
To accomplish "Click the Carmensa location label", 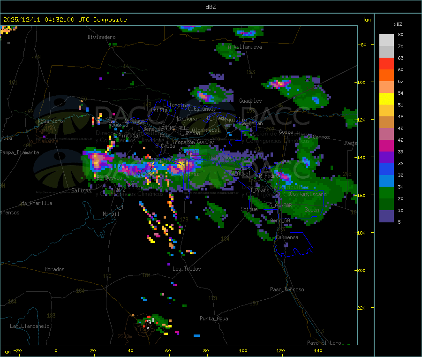I will point(287,237).
